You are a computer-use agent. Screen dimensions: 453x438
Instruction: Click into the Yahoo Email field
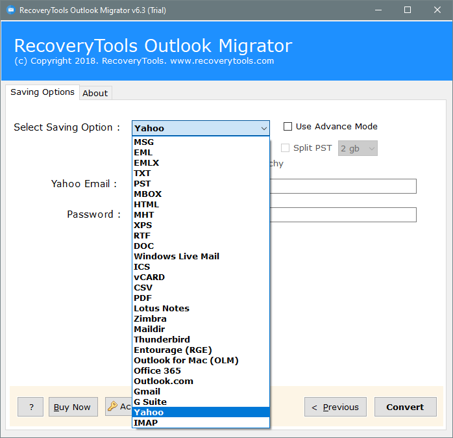coord(343,186)
